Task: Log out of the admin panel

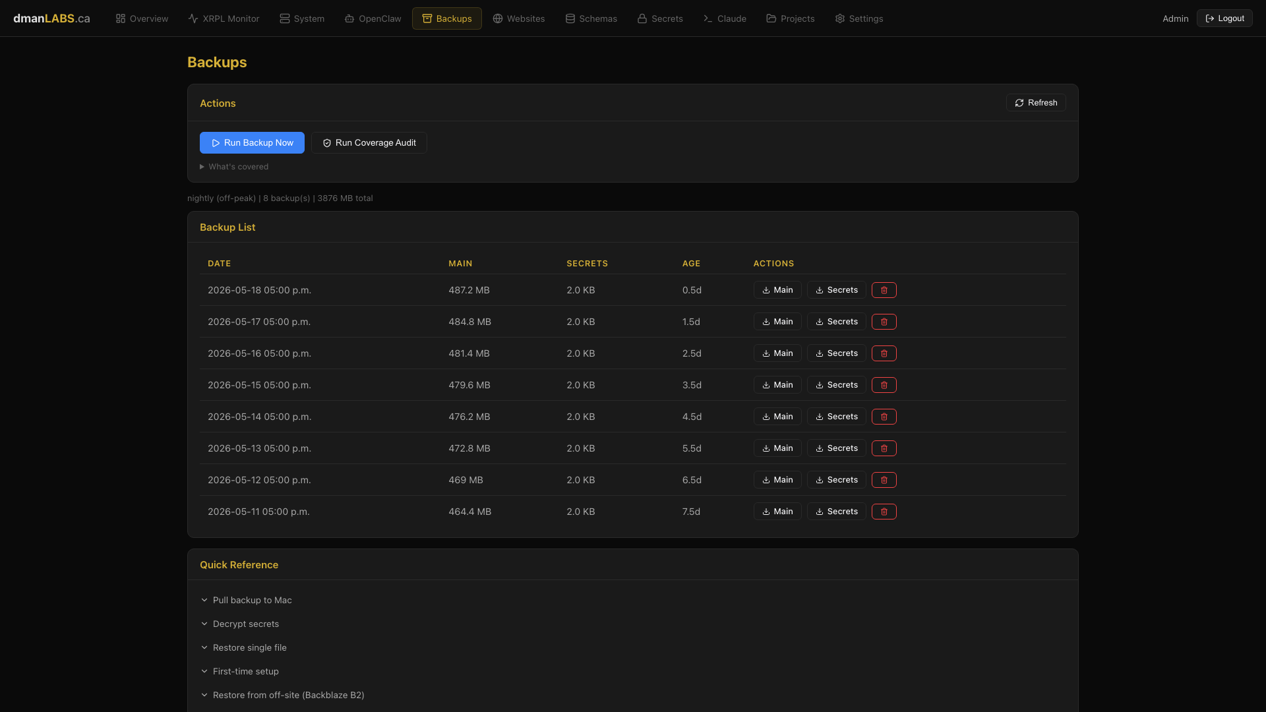Action: click(x=1224, y=18)
